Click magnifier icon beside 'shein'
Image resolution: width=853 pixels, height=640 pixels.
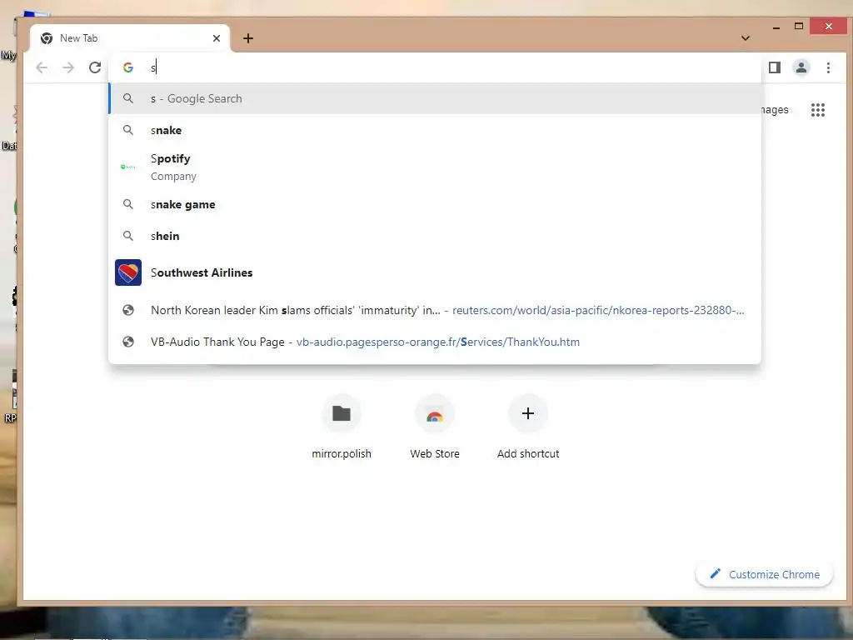click(127, 236)
